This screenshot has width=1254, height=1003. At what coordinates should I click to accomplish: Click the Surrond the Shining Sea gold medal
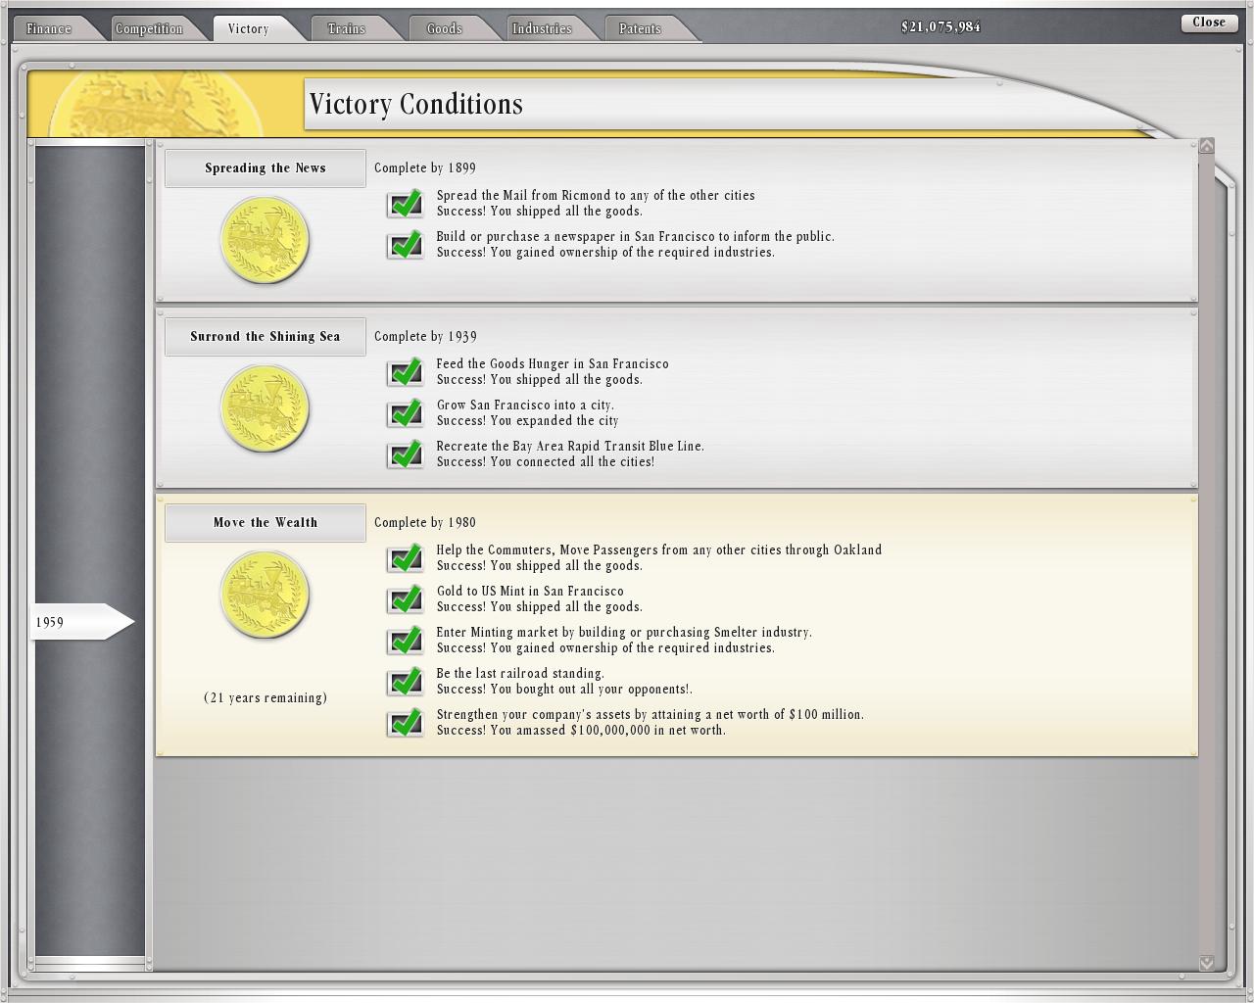(265, 408)
